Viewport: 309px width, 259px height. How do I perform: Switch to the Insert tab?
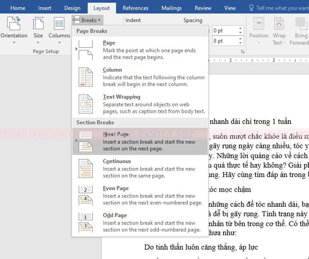point(44,8)
